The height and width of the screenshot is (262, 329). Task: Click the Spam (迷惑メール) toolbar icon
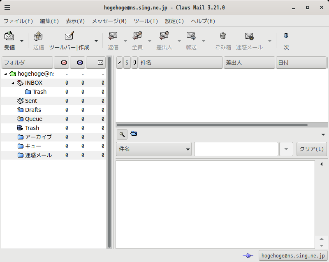pyautogui.click(x=249, y=36)
